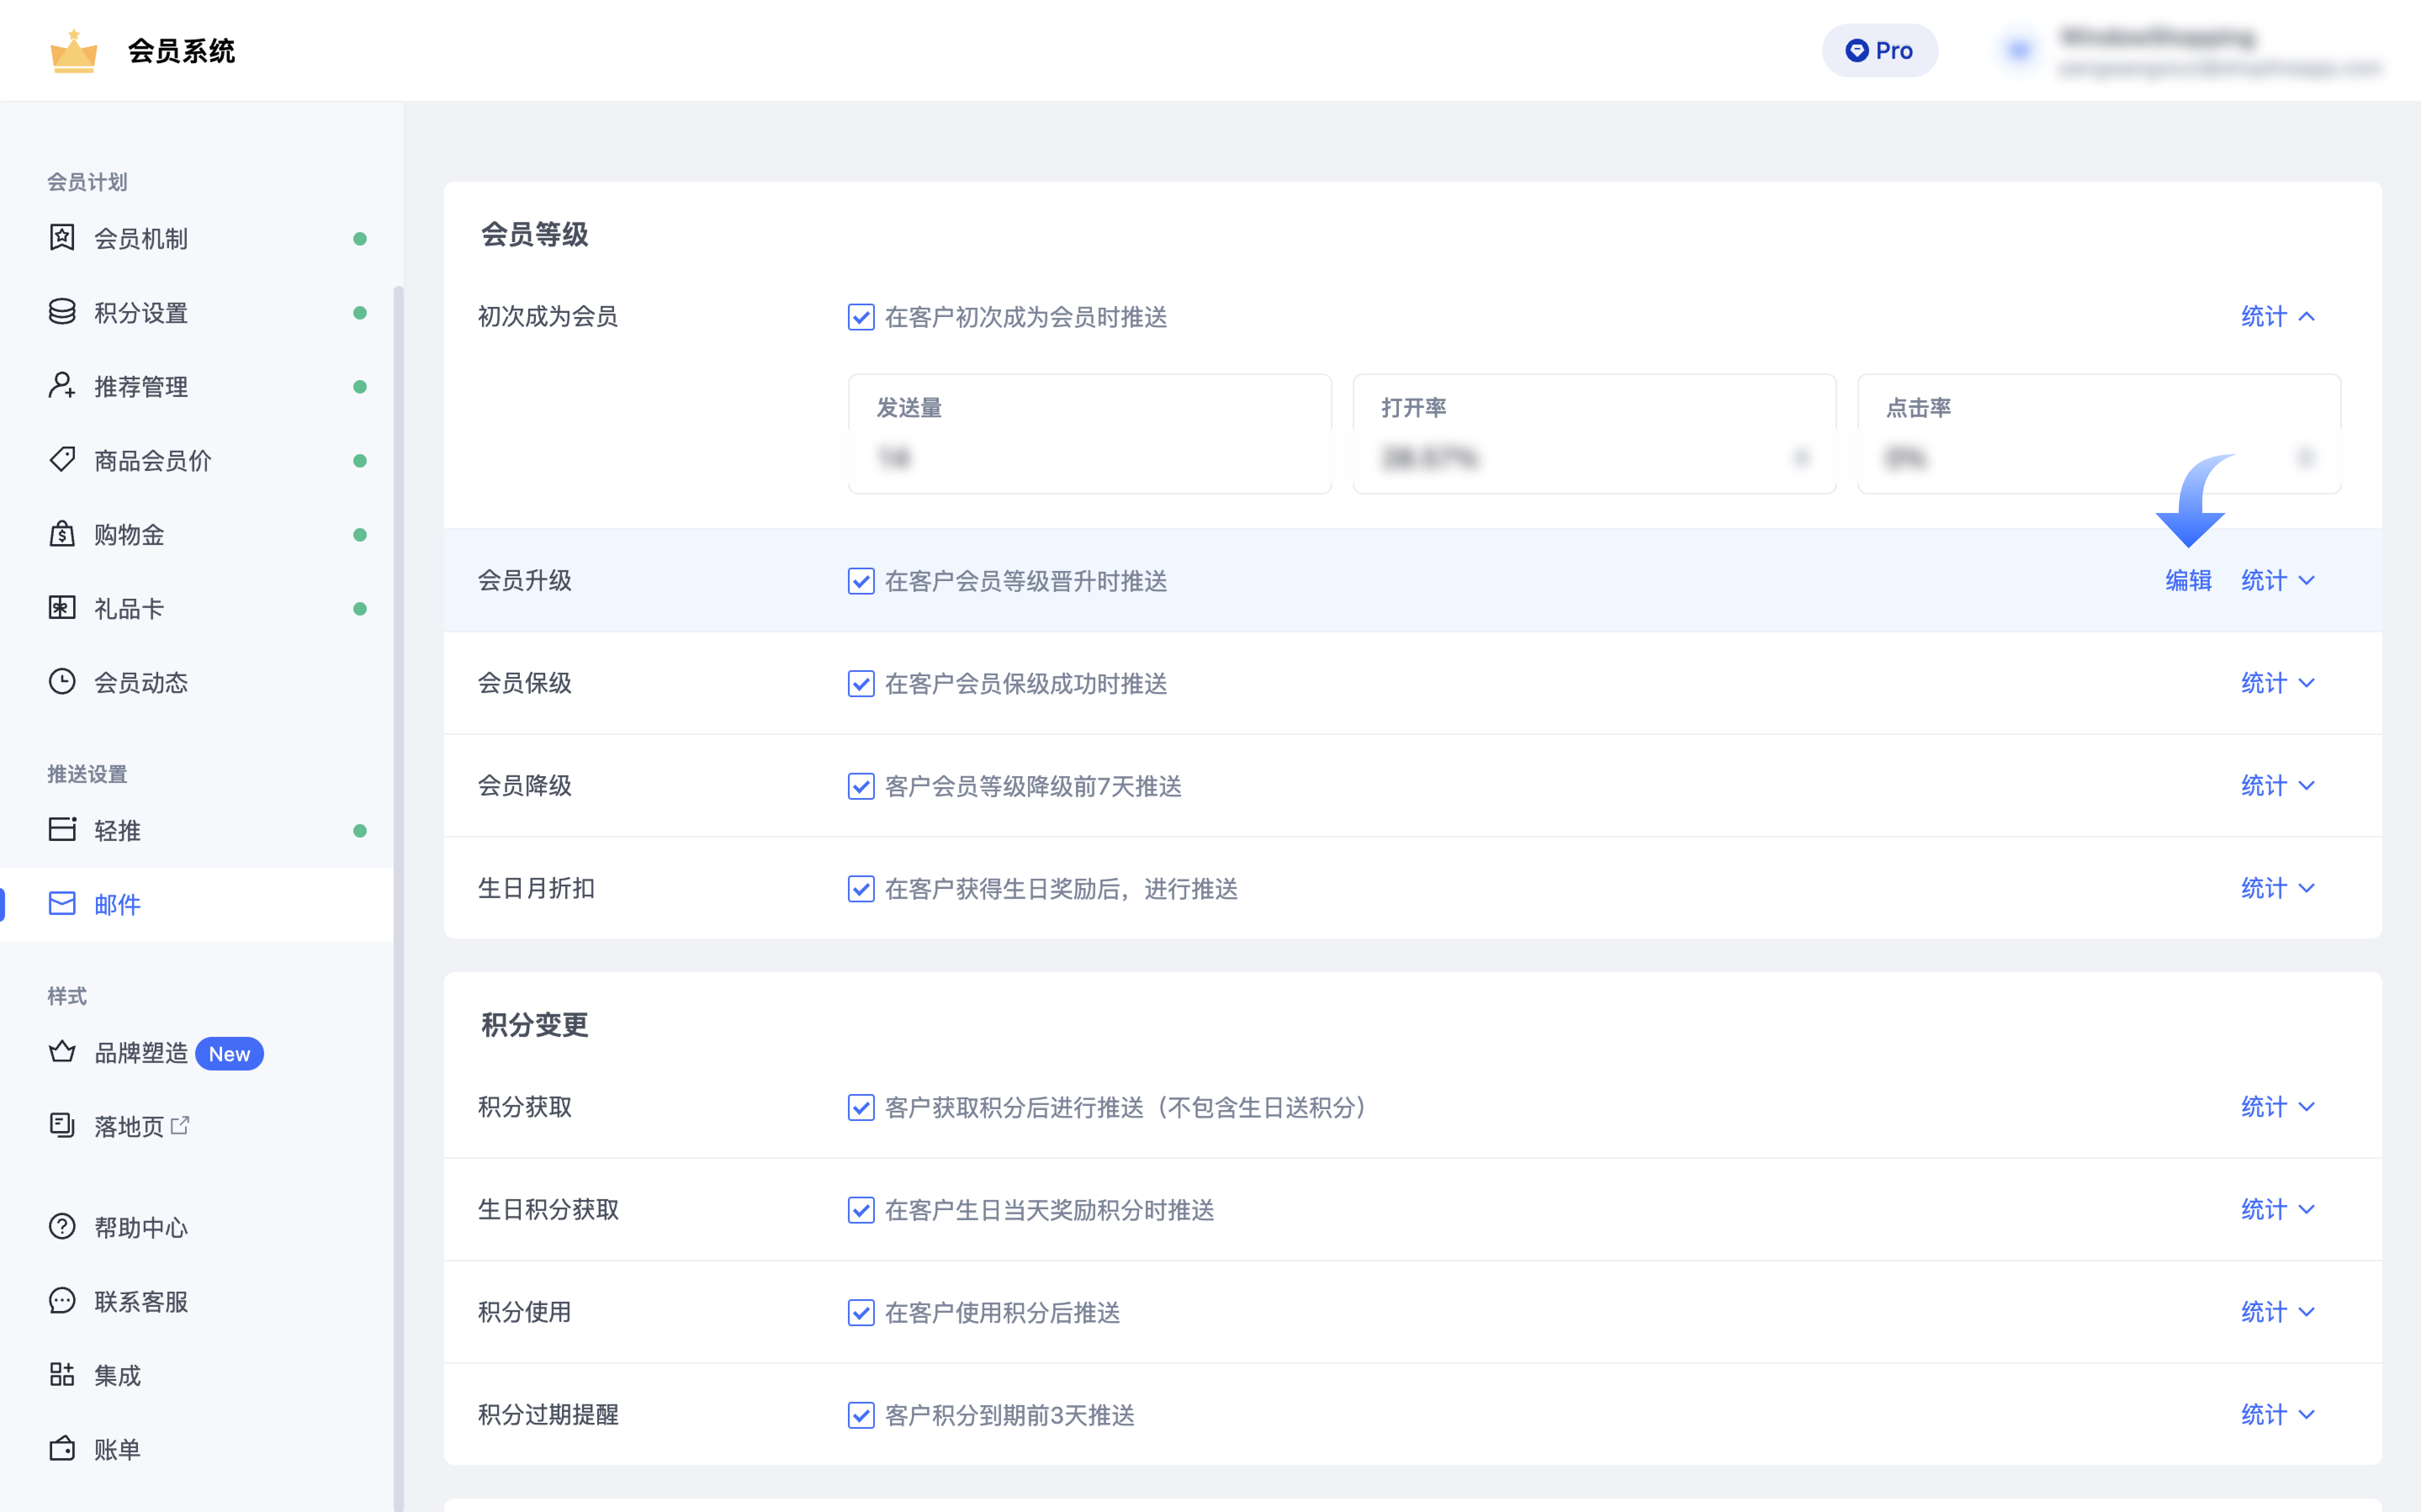The image size is (2421, 1512).
Task: Click the 打开率 statistics card
Action: click(x=1594, y=433)
